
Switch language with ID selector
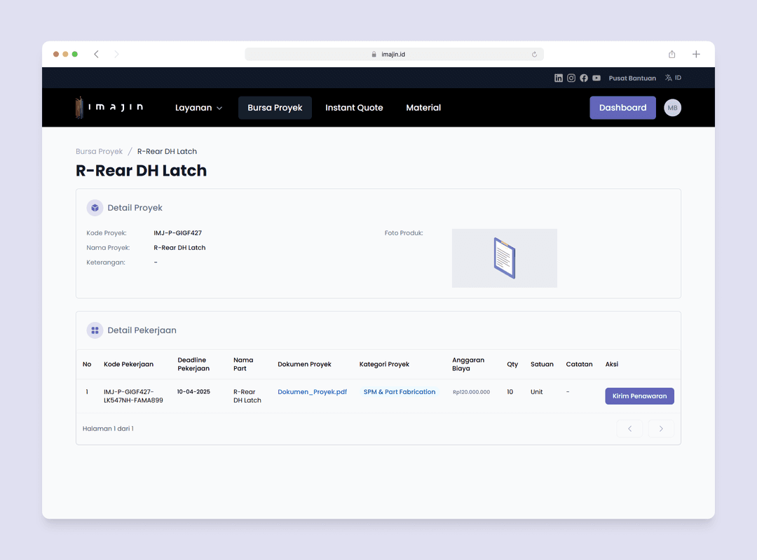pyautogui.click(x=673, y=78)
